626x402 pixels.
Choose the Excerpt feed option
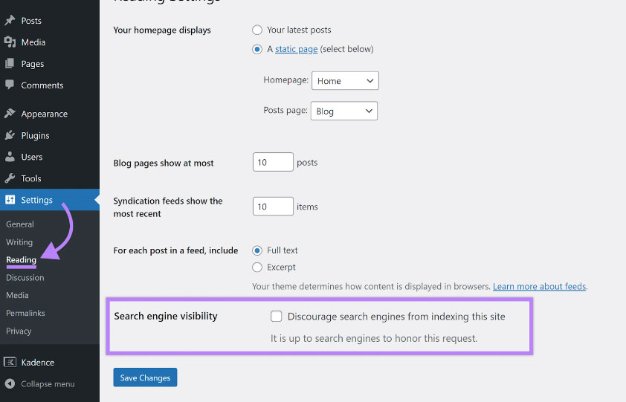click(257, 267)
